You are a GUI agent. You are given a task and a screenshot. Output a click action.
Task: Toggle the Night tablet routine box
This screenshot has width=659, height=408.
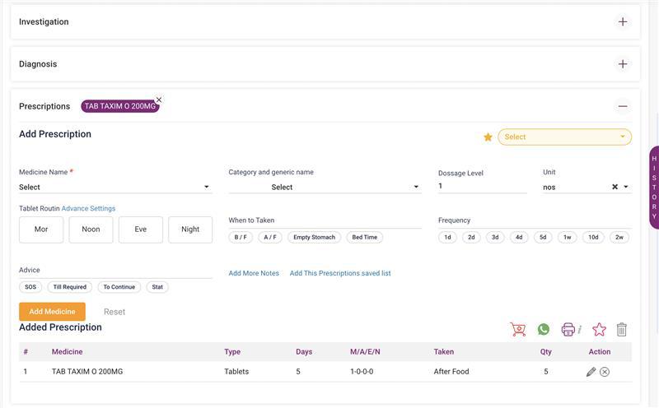coord(190,229)
